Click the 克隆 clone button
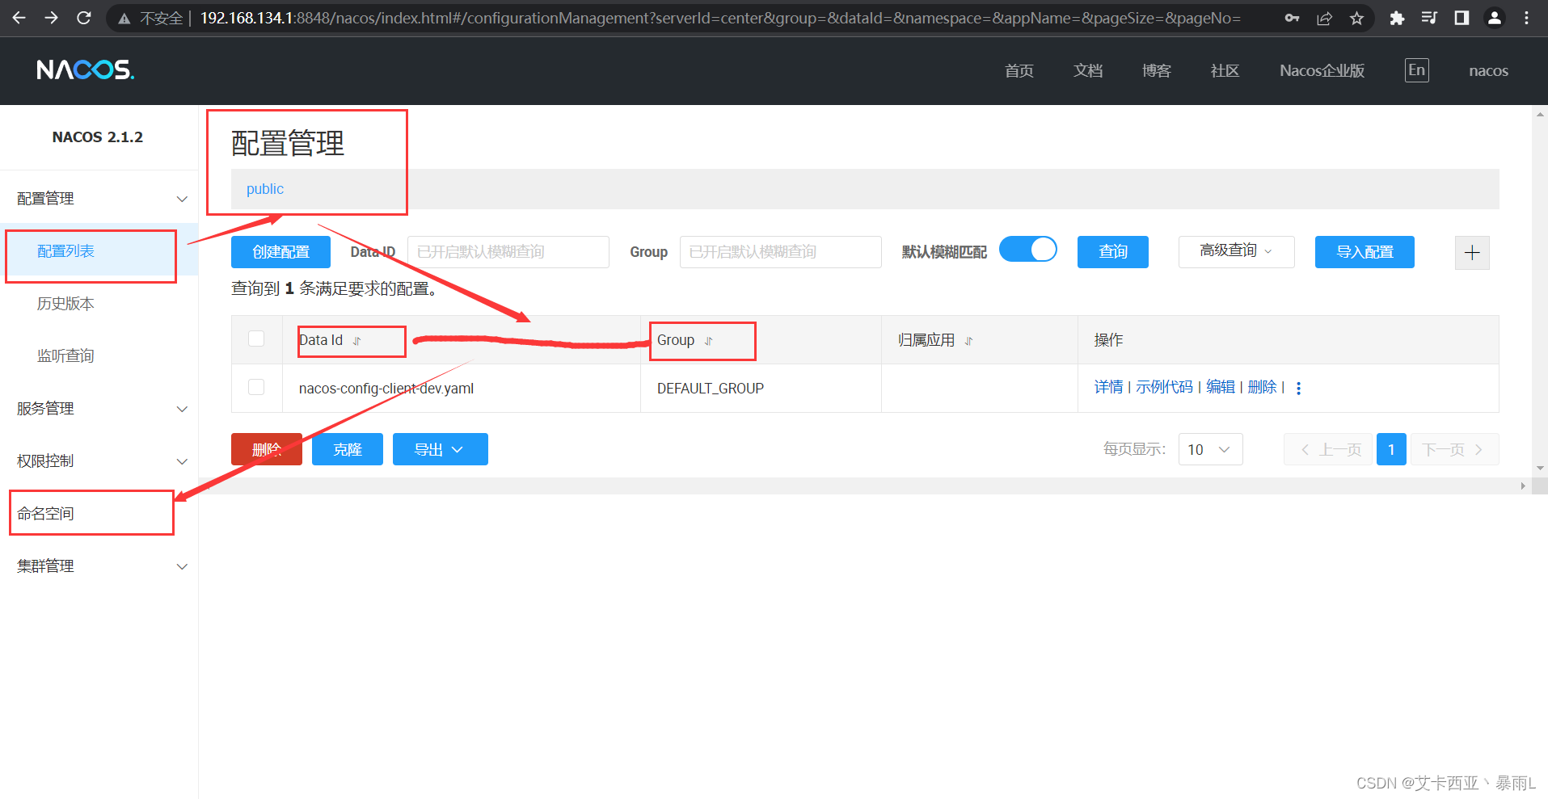 [x=348, y=449]
